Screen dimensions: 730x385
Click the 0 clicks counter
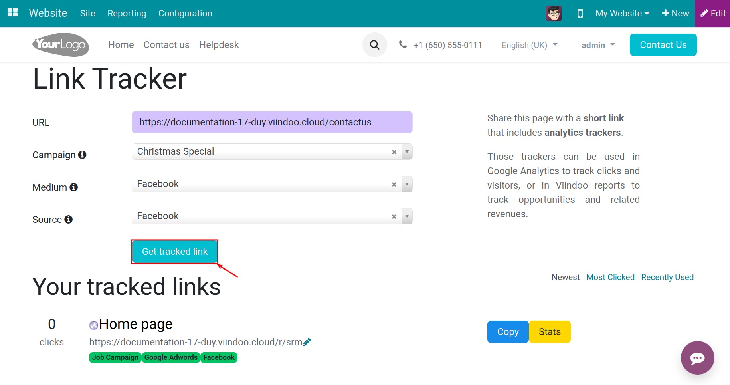[51, 332]
